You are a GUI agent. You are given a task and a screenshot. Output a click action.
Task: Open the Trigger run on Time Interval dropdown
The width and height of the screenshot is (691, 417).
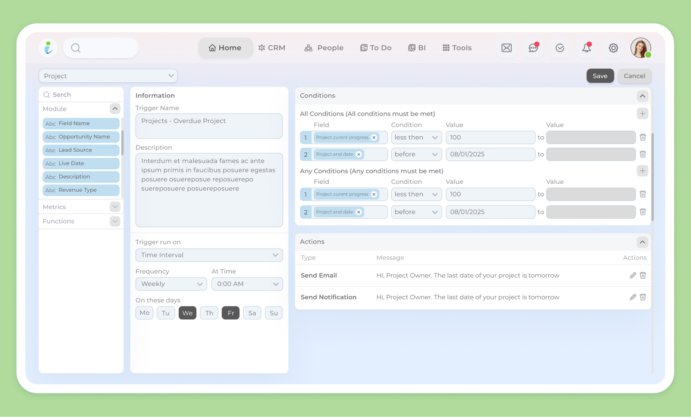[209, 255]
